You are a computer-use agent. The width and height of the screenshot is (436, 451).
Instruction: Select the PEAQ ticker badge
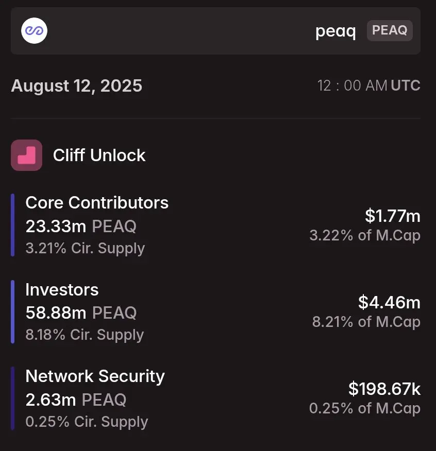[x=390, y=30]
